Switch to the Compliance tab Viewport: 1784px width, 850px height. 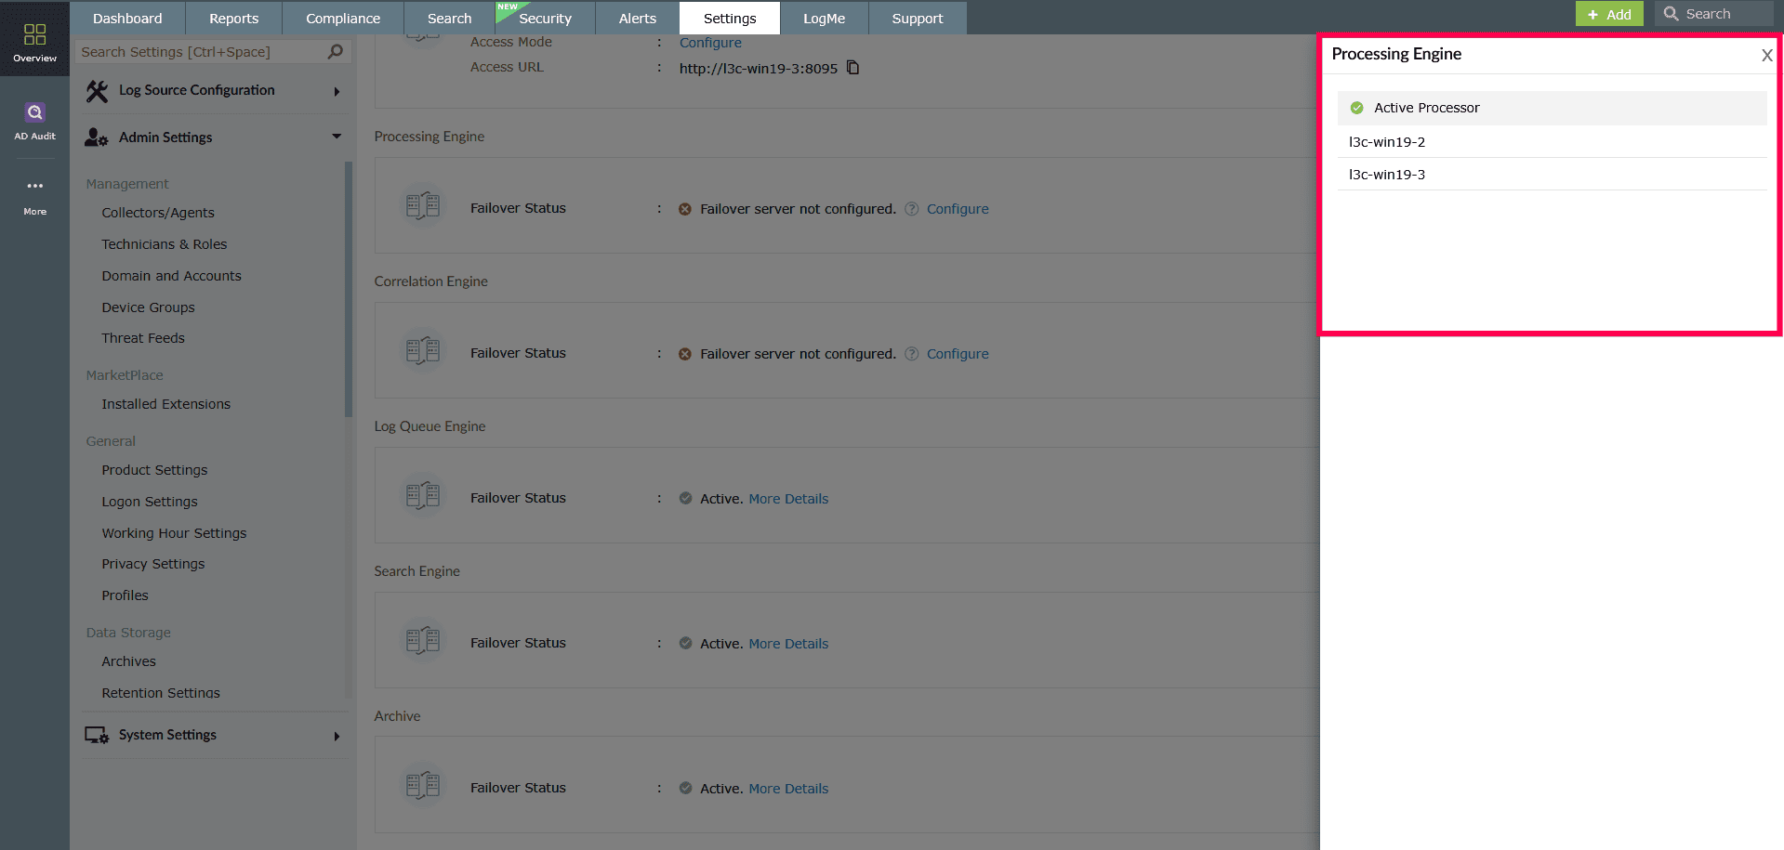(x=343, y=19)
